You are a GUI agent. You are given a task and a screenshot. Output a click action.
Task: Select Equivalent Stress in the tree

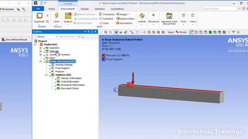70,88
